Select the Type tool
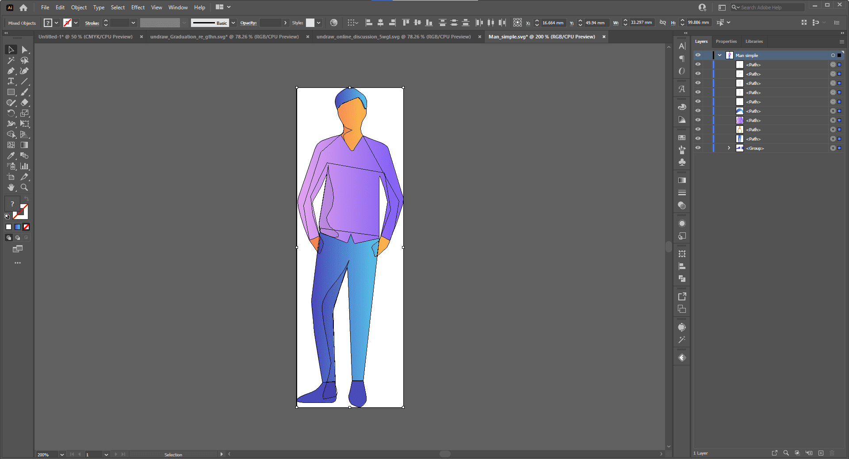Viewport: 849px width, 459px height. [x=11, y=82]
